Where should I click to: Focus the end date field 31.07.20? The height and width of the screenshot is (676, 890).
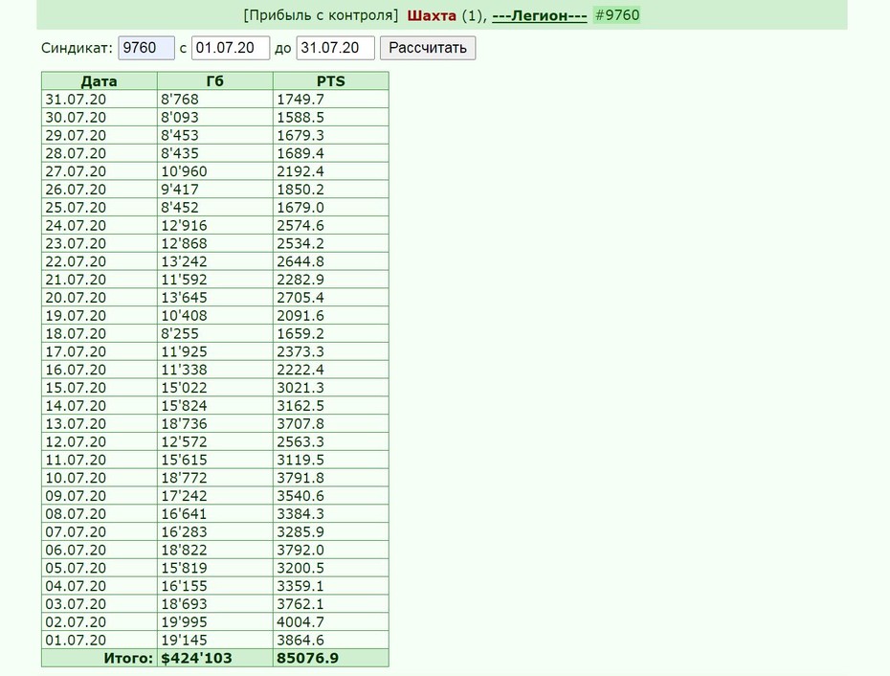pyautogui.click(x=336, y=48)
